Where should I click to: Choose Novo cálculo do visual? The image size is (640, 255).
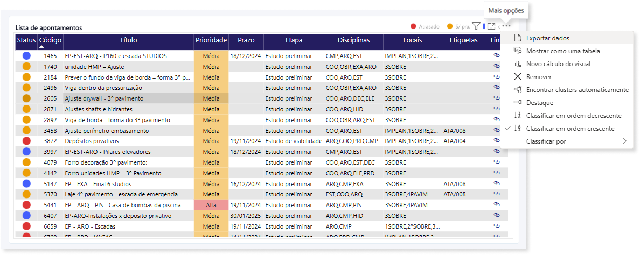pyautogui.click(x=567, y=64)
